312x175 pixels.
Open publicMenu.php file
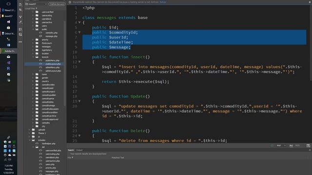[x=52, y=60]
